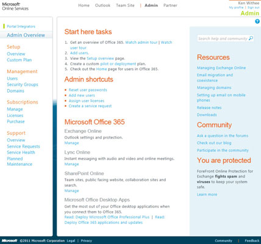Viewport: 261px width, 244px height.
Task: Open My profile link
Action: coord(236,7)
